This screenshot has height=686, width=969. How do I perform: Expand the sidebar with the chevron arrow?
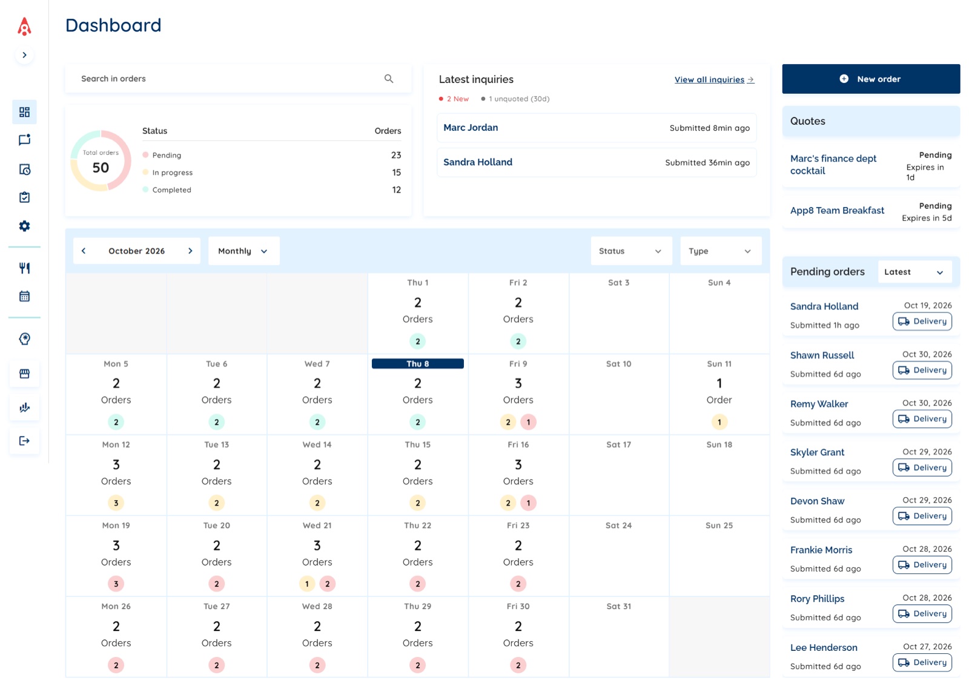(24, 55)
